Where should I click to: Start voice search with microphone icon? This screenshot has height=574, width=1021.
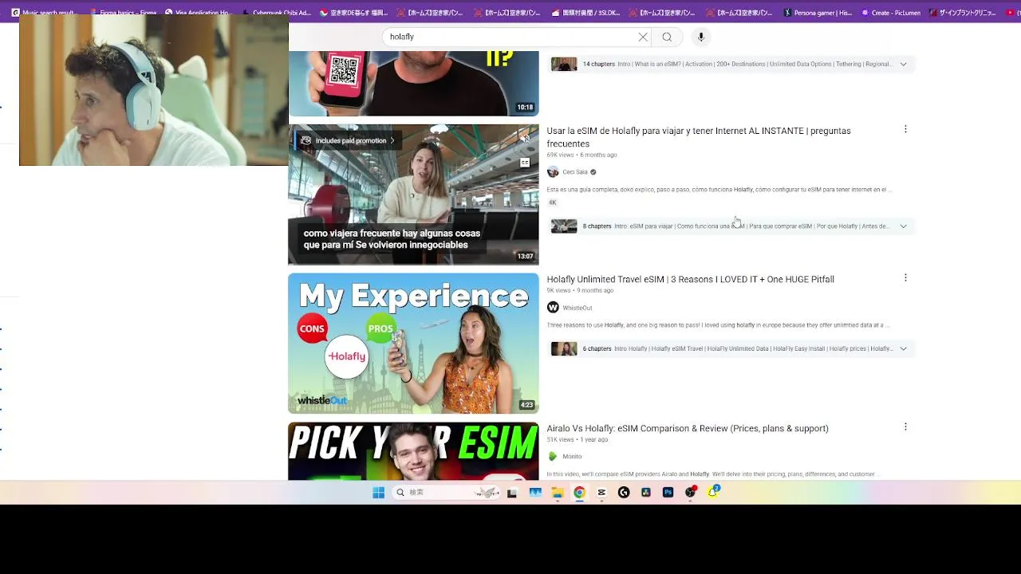click(x=701, y=37)
